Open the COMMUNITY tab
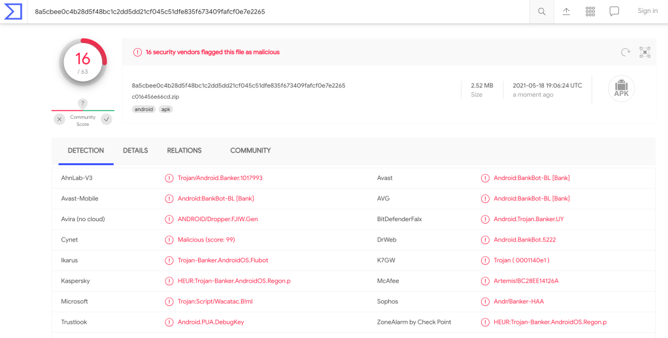 point(250,151)
